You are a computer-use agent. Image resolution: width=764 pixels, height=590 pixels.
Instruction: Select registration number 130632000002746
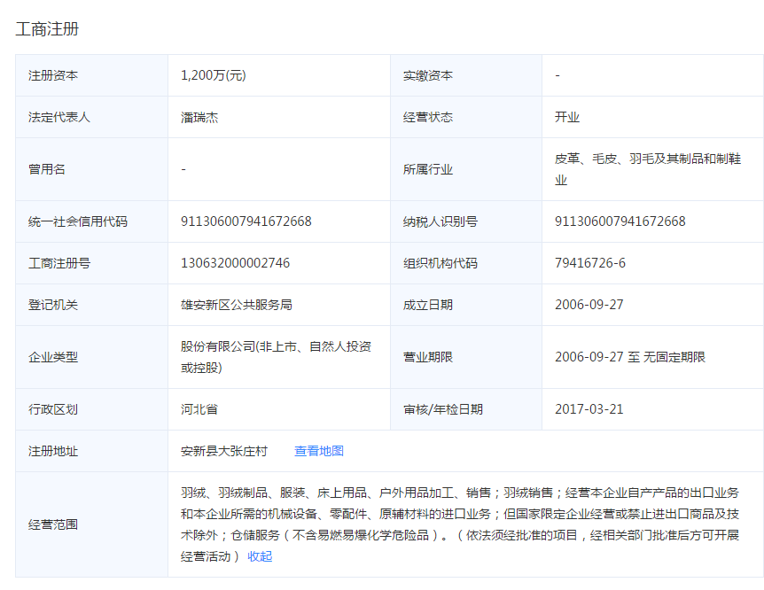pyautogui.click(x=236, y=264)
